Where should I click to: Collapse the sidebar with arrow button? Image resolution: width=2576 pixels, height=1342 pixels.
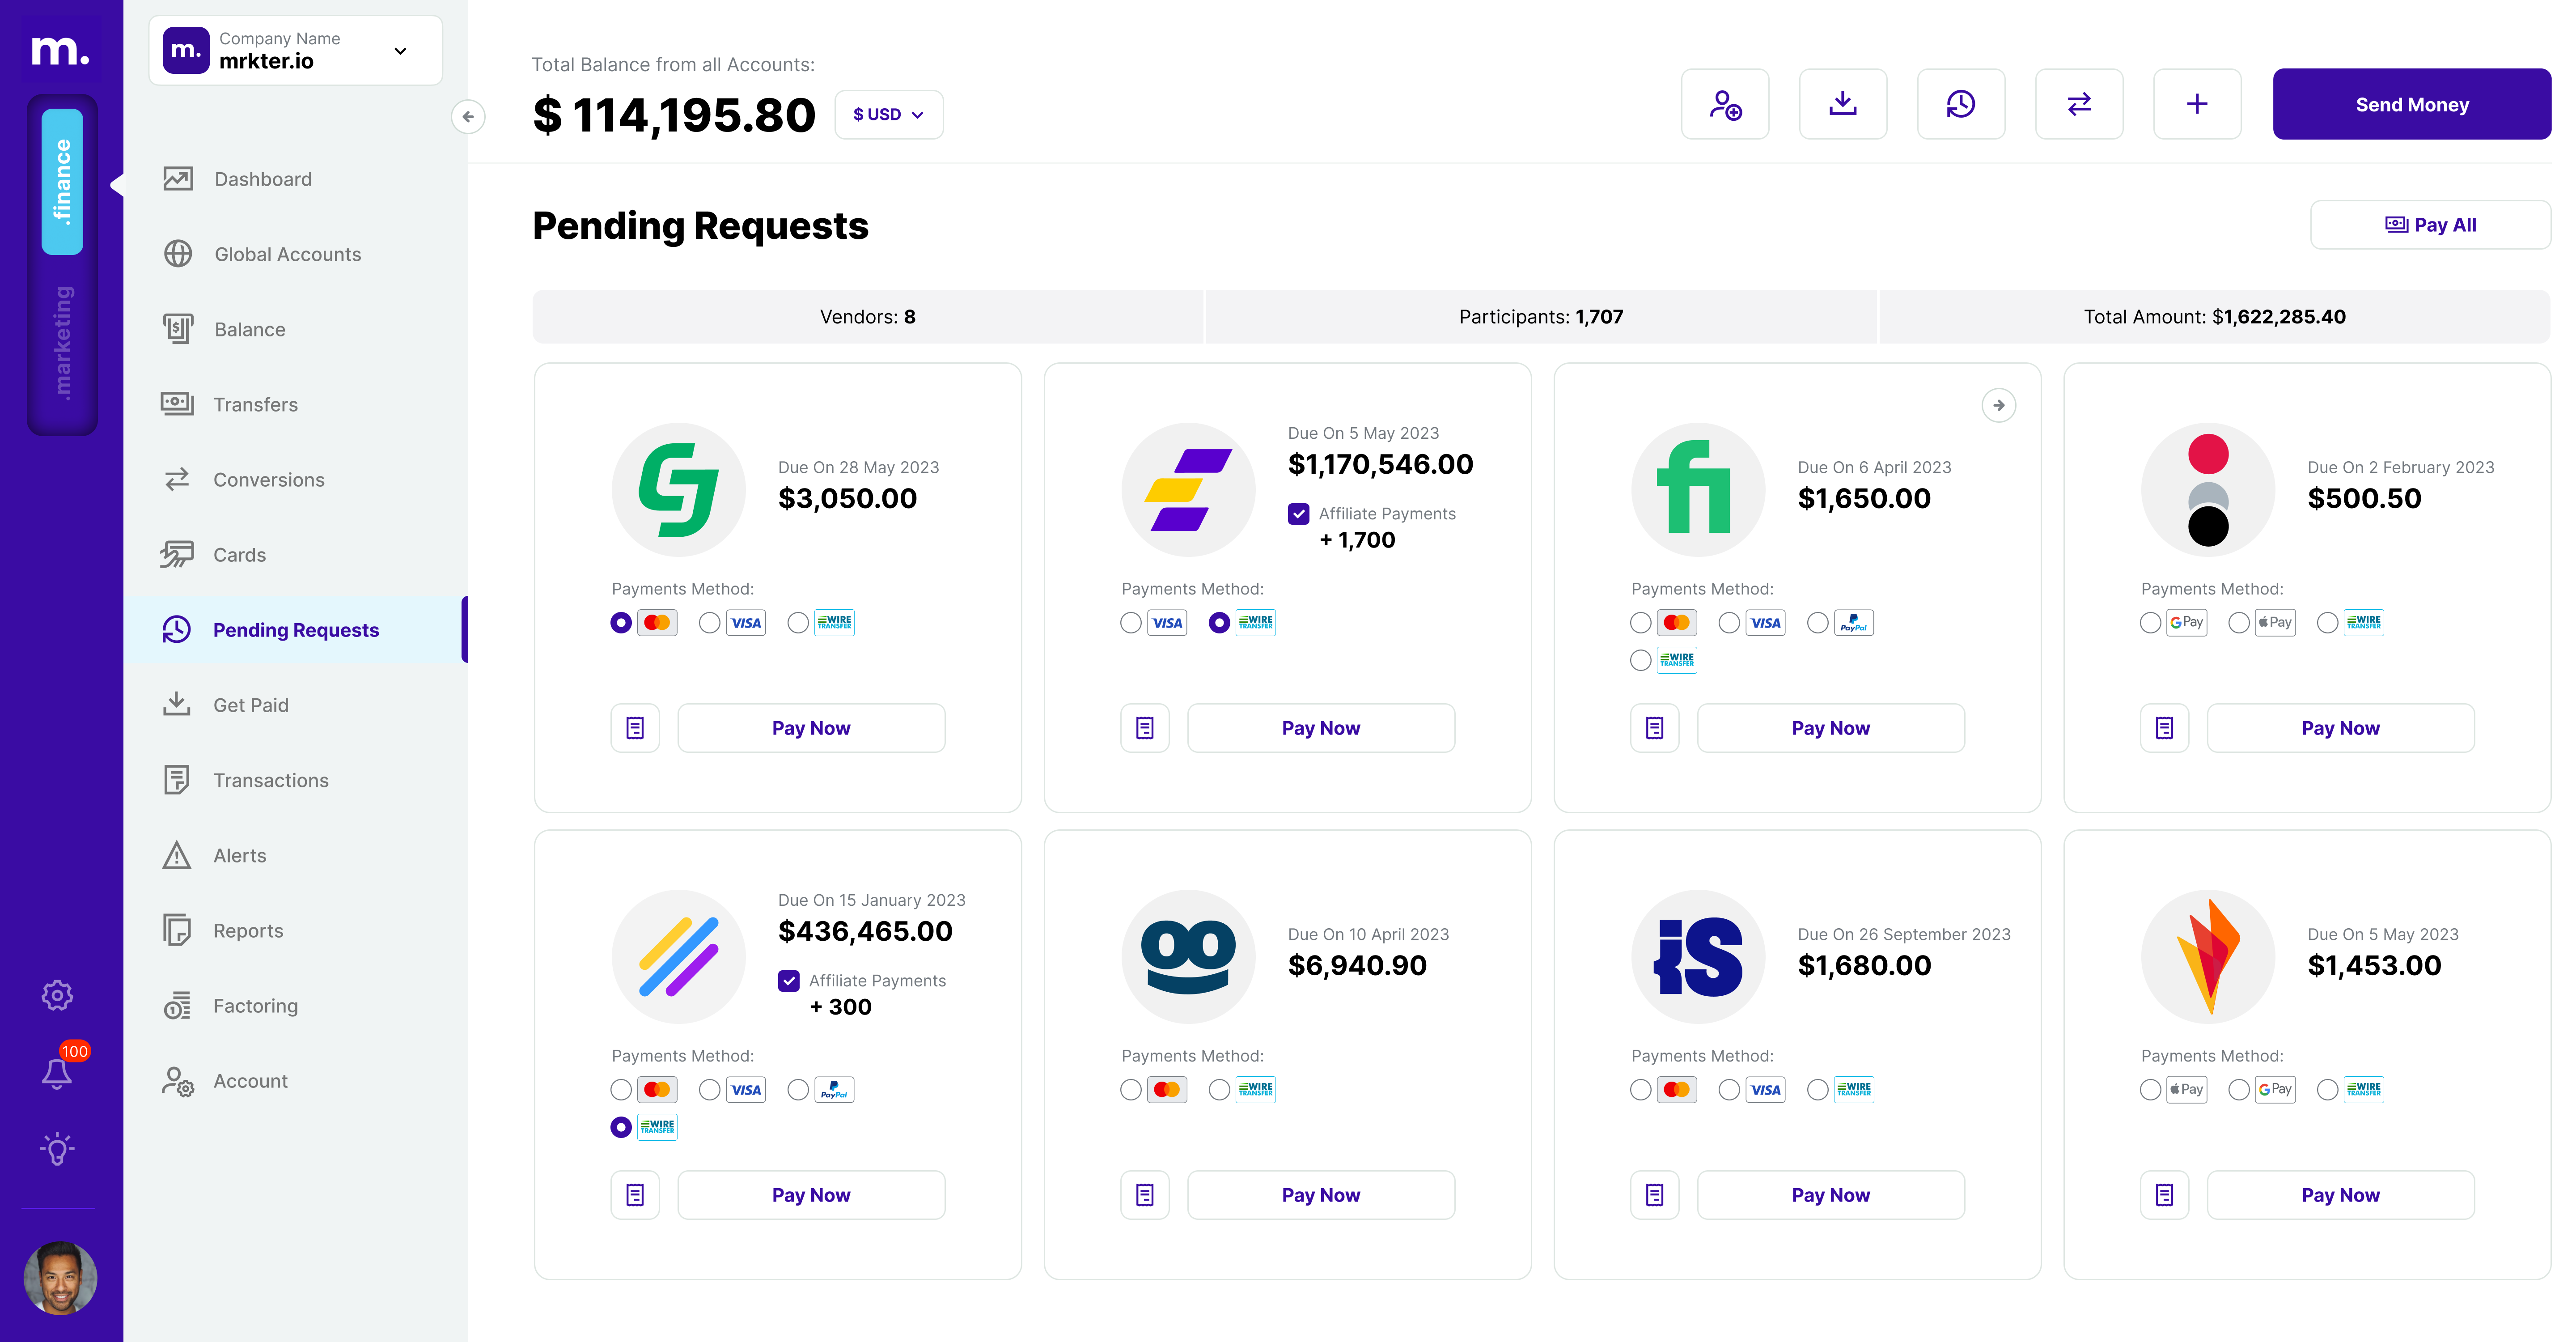468,117
